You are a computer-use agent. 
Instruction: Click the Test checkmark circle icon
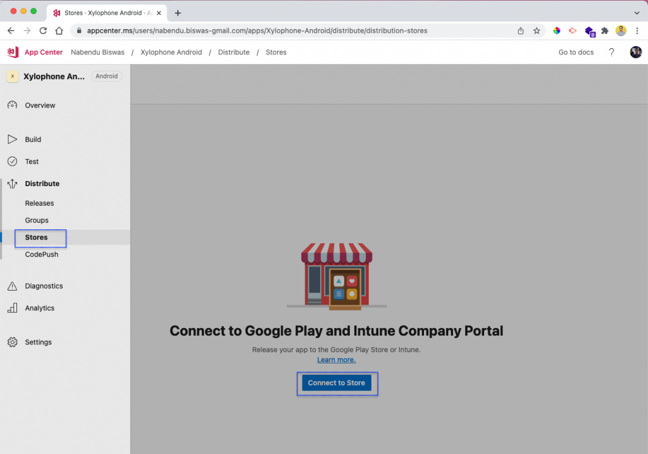13,161
